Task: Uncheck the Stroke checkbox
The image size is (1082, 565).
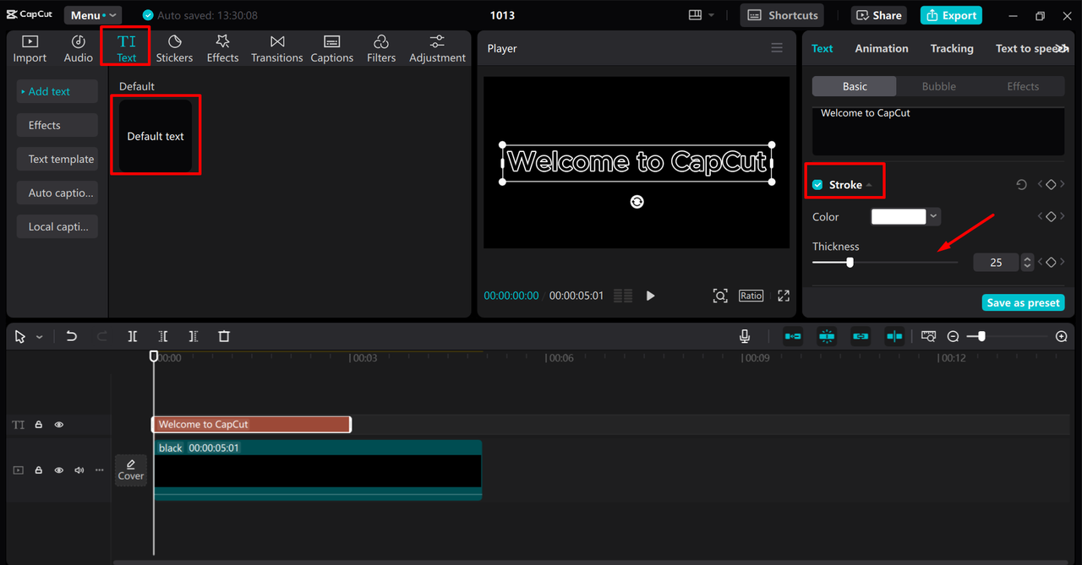Action: point(817,185)
